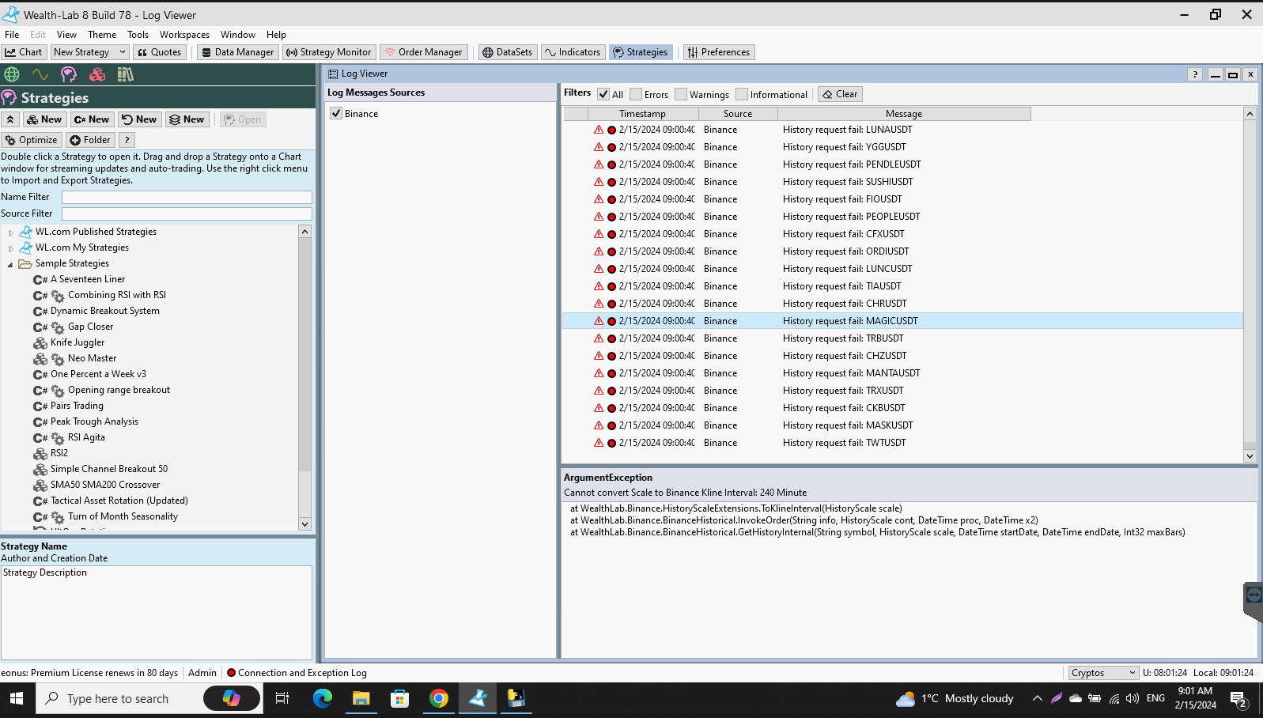Open Strategy Monitor from toolbar
The width and height of the screenshot is (1263, 718).
tap(328, 52)
